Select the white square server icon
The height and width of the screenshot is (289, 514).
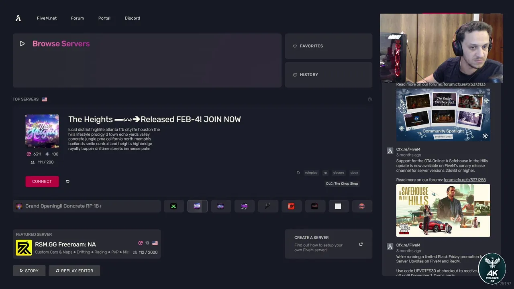point(339,206)
